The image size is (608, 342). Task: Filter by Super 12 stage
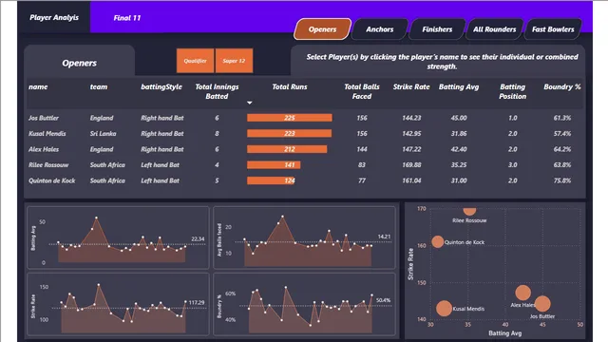click(234, 61)
